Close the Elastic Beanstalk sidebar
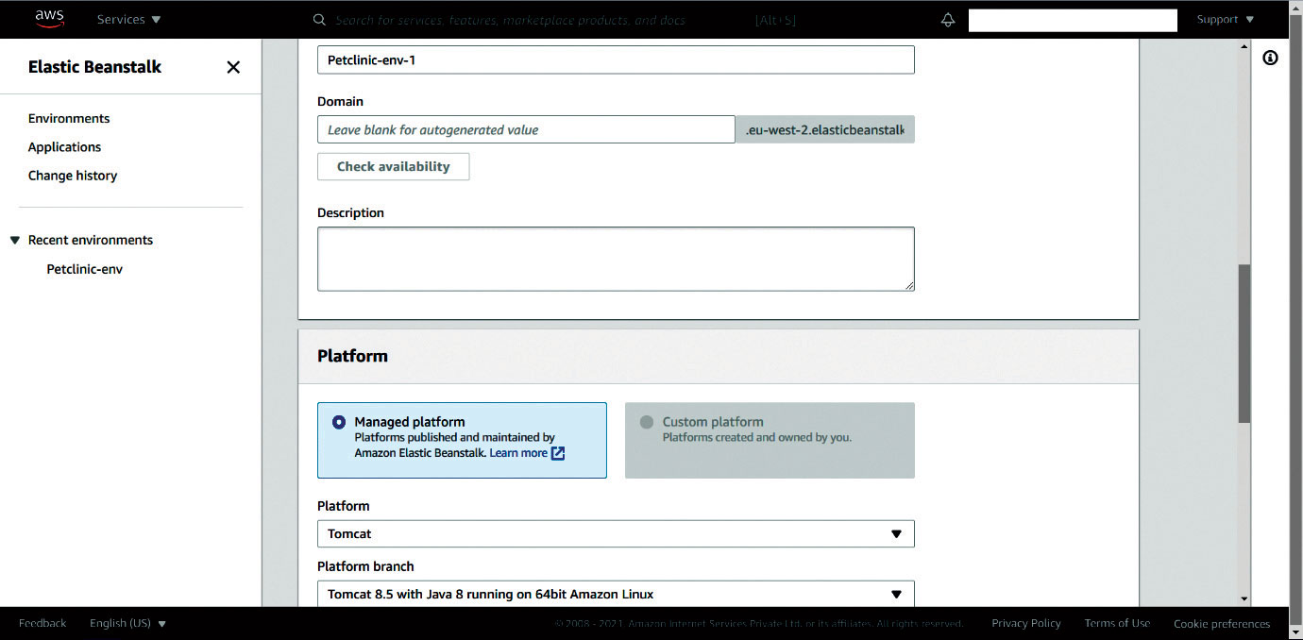Viewport: 1303px width, 640px height. tap(233, 67)
